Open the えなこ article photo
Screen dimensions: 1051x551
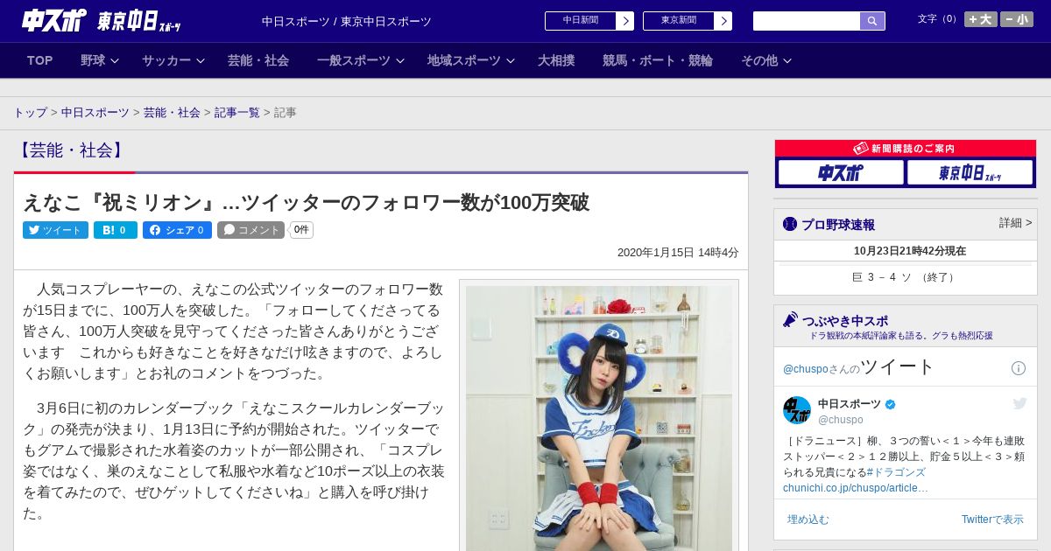(599, 418)
